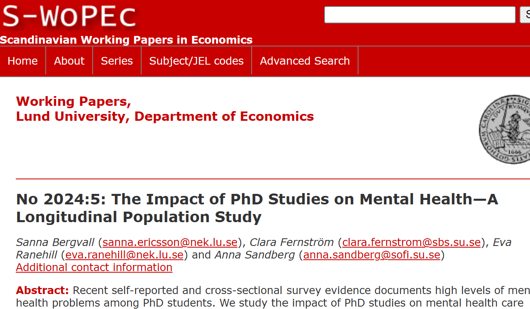
Task: Click the No 2024:5 paper title
Action: click(257, 208)
